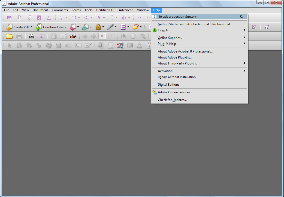Select About Adobe Acrobat 8 Professional
Screen dimensions: 284x197
[x=200, y=51]
